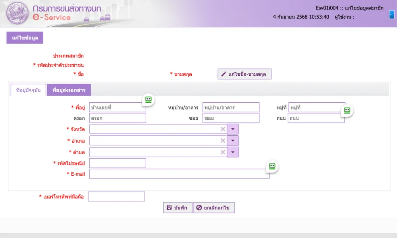Switch to the ที่อยู่ส่งเอกสาร tab
This screenshot has height=238, width=397.
[x=69, y=90]
